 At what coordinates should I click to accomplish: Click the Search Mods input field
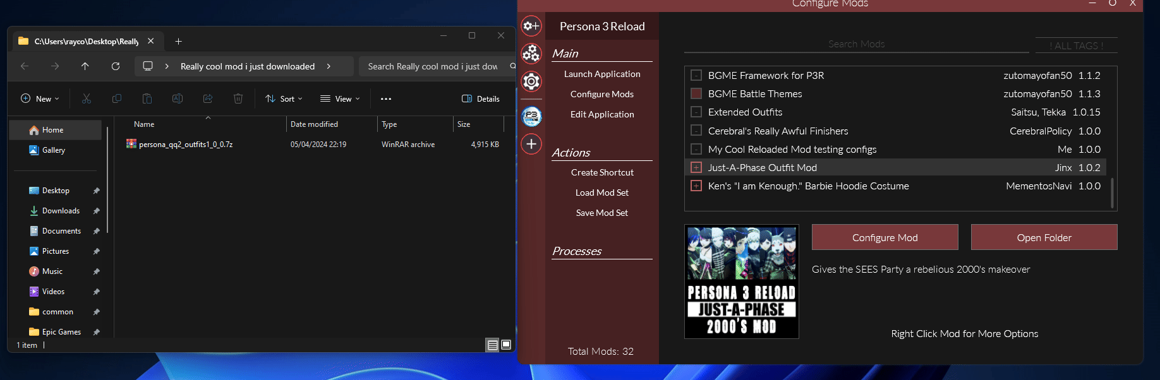point(856,44)
